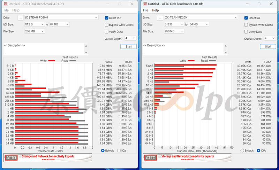This screenshot has height=170, width=279.
Task: Minimize the left ATTO window
Action: point(108,4)
